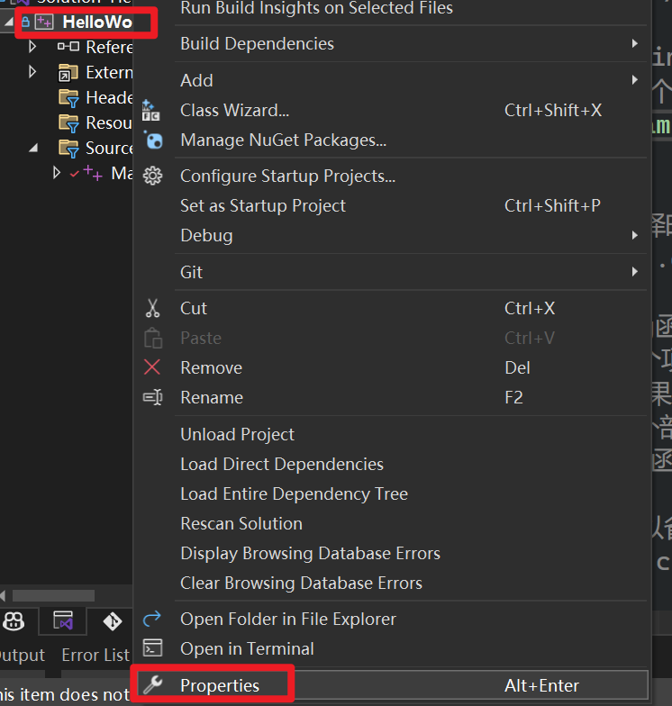Switch to the Error List tab

(95, 656)
